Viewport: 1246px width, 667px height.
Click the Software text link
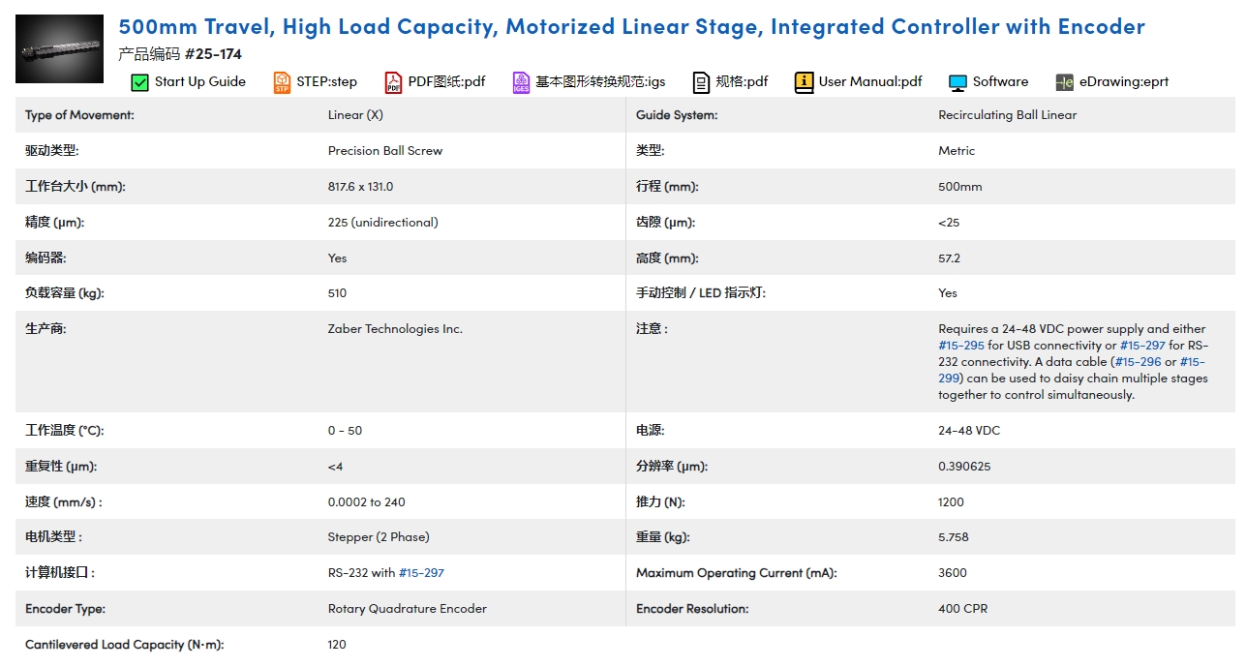1000,82
